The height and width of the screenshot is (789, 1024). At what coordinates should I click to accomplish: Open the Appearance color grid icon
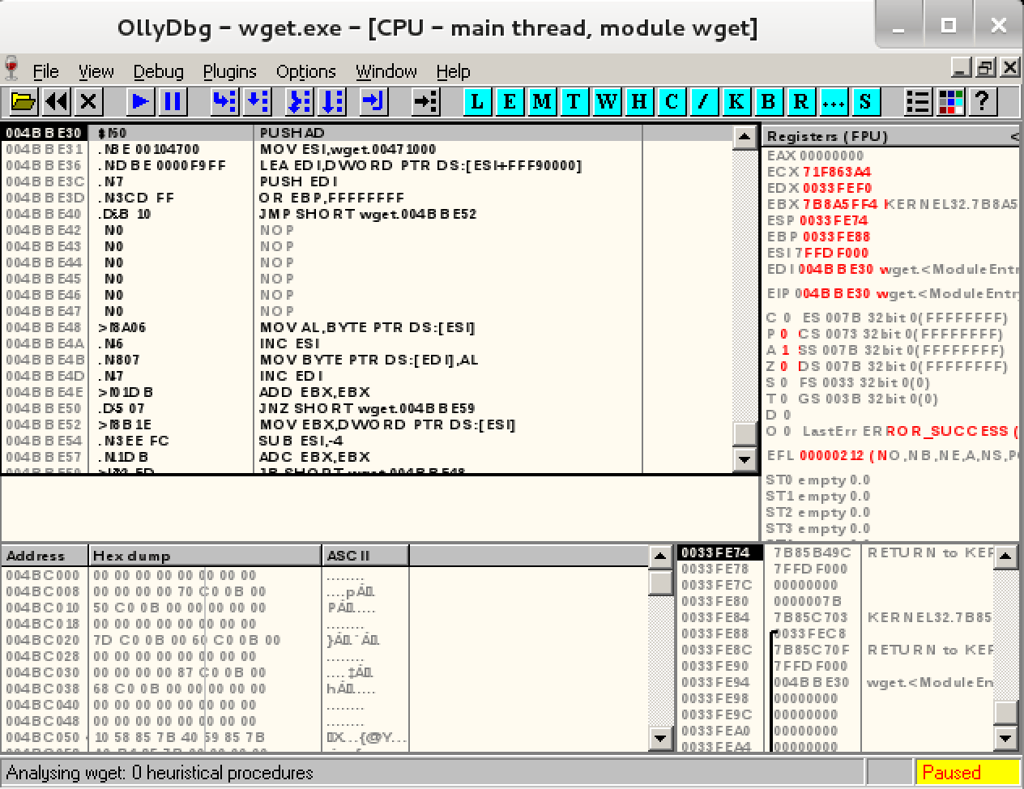click(x=950, y=101)
